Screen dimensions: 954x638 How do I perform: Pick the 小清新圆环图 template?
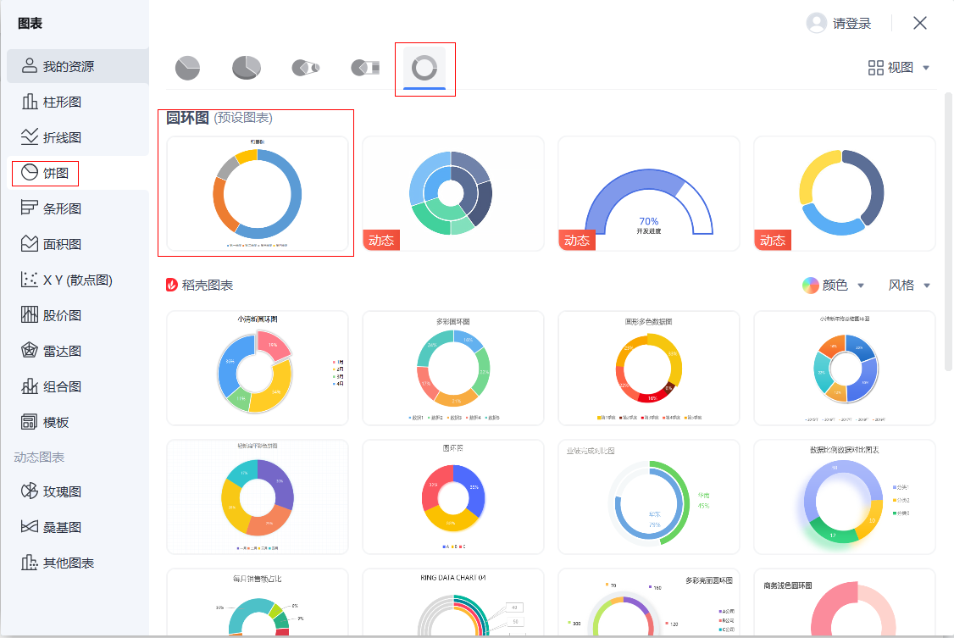pyautogui.click(x=258, y=368)
